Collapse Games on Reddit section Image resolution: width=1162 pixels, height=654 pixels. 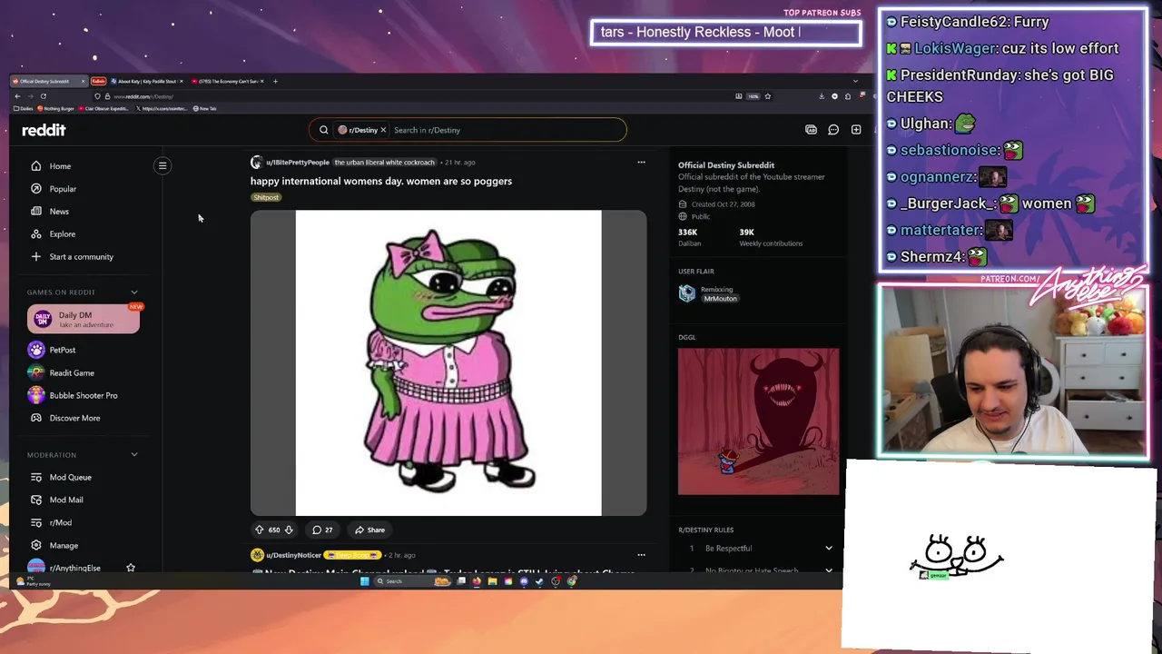(134, 292)
